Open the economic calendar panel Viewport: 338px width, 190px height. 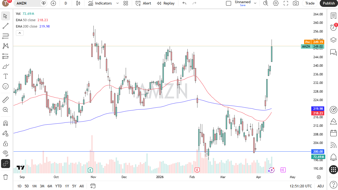pos(333,133)
